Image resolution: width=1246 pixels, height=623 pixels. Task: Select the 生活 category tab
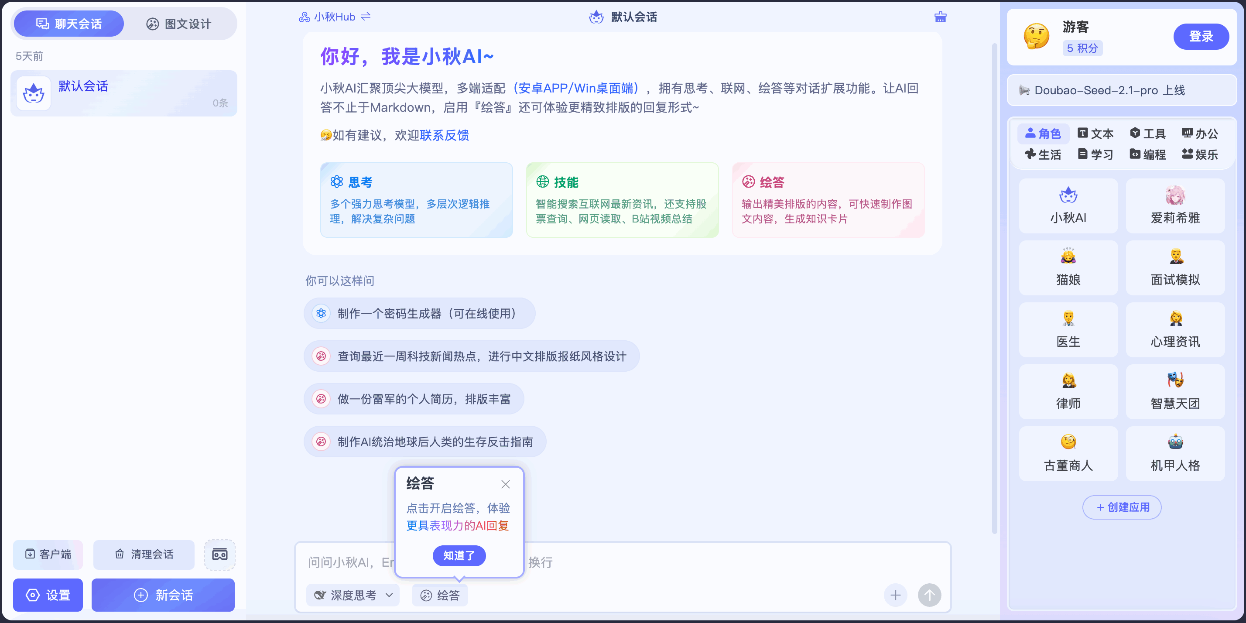[1043, 154]
